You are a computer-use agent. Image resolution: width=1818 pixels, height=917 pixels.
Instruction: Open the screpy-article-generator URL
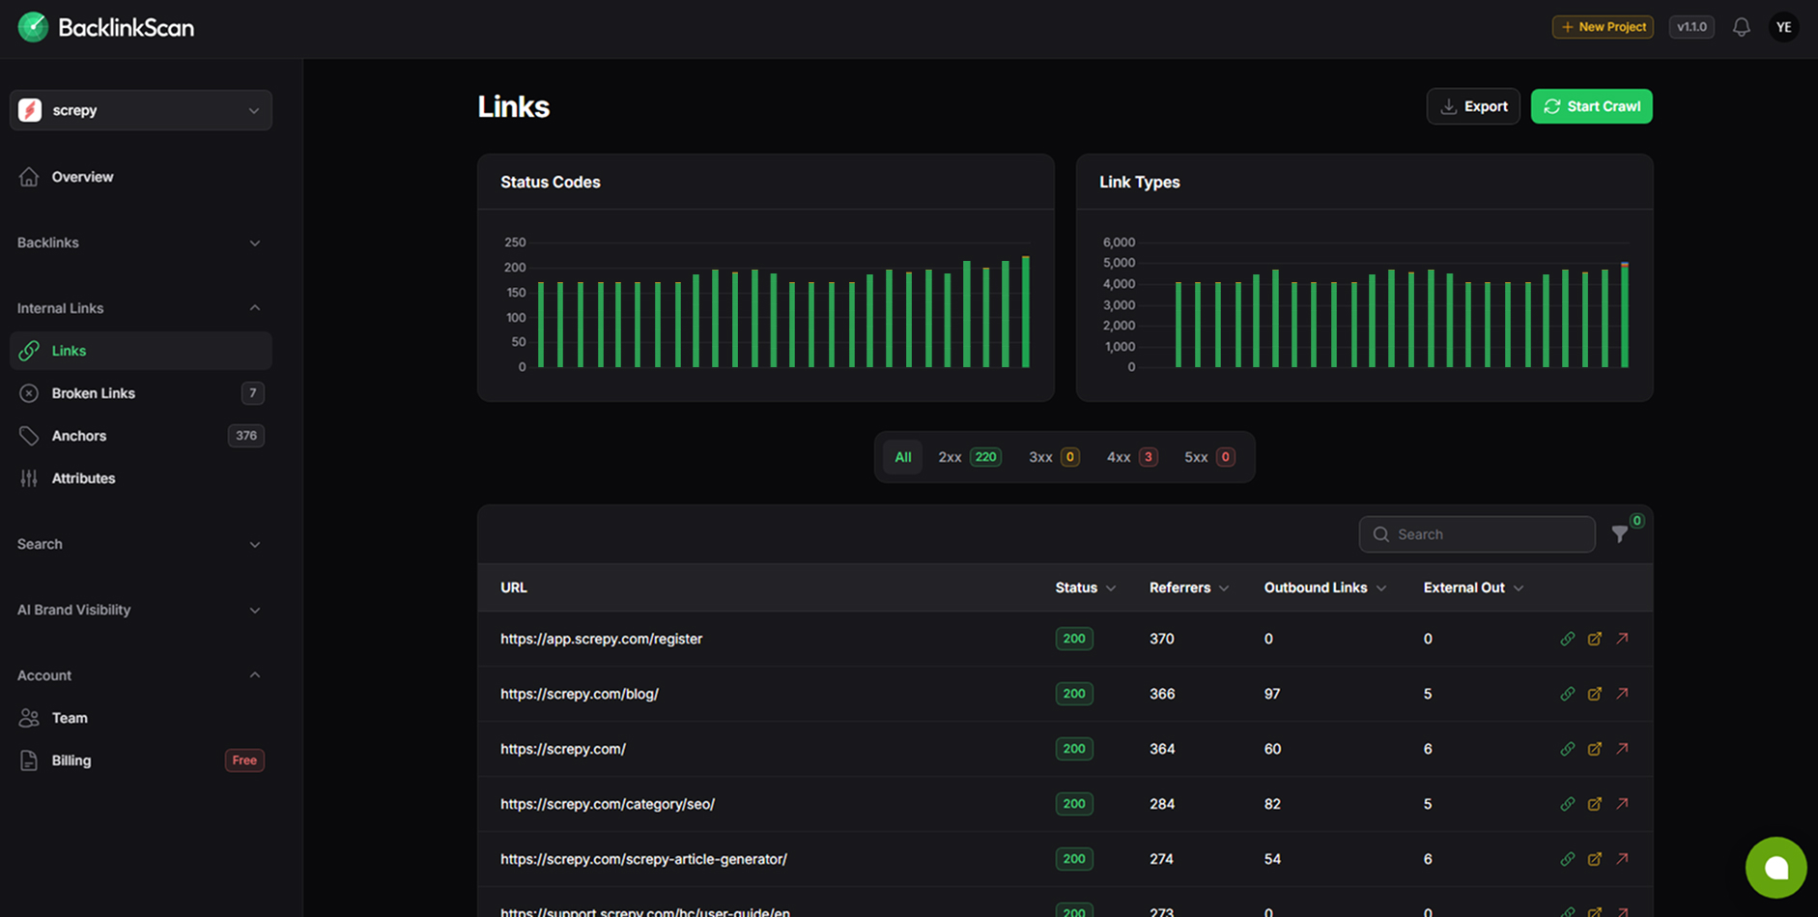(643, 859)
